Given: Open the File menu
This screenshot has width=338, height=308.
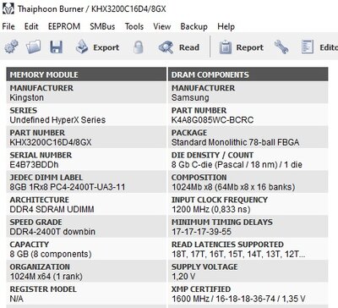Looking at the screenshot, I should coord(8,26).
